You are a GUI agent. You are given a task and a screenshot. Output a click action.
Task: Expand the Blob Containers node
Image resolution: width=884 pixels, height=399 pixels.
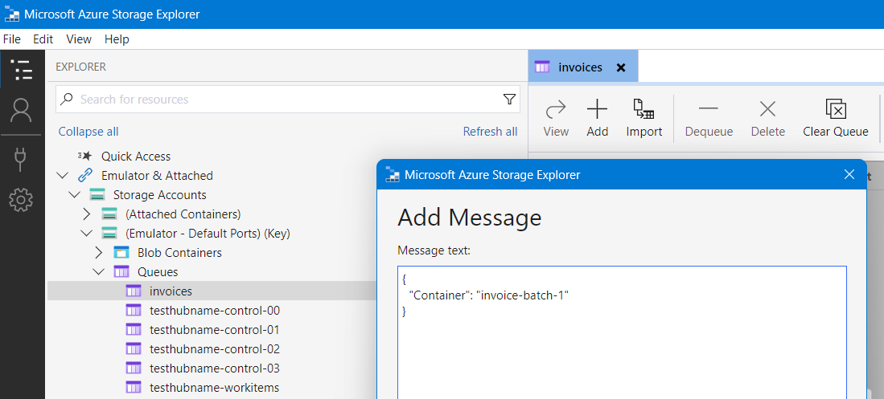point(99,253)
